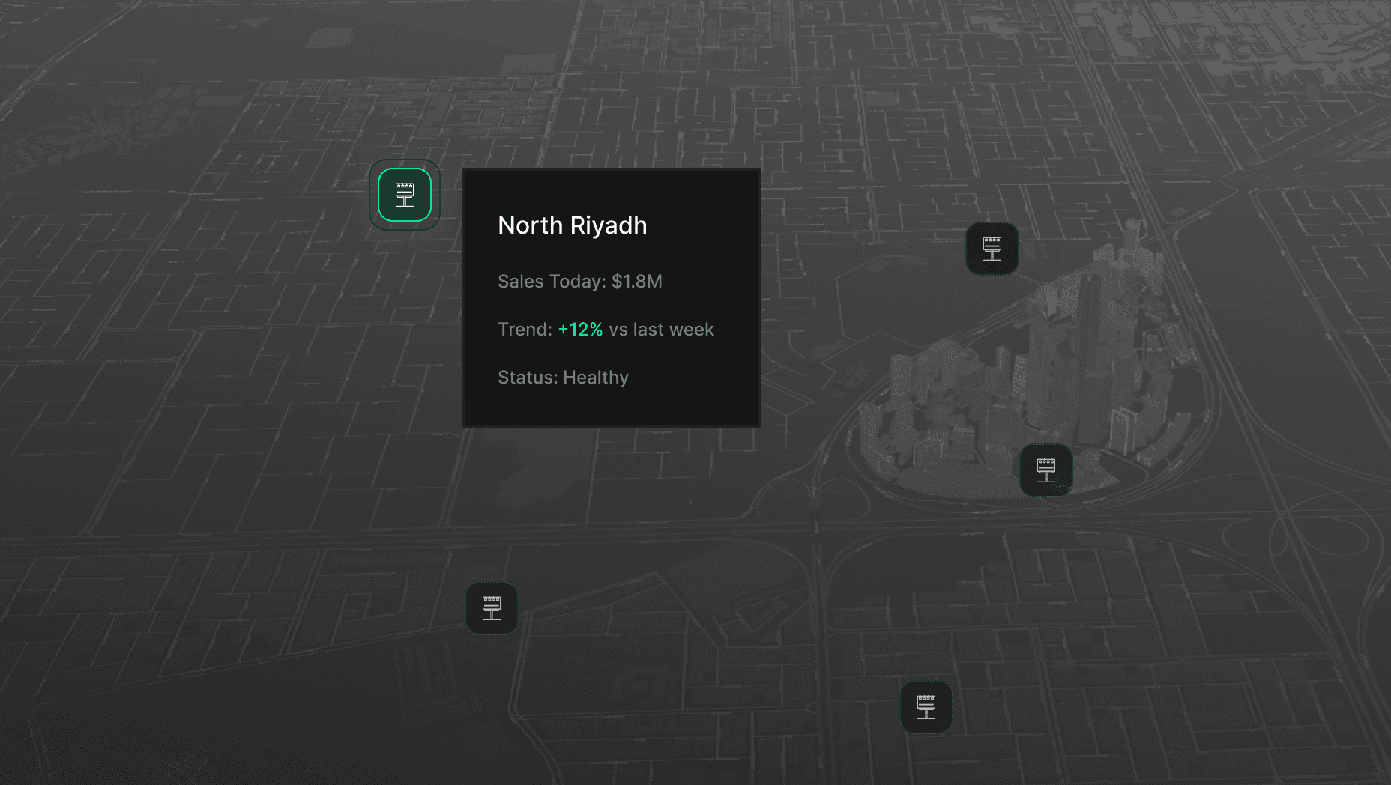The width and height of the screenshot is (1391, 785).
Task: Select the Status: Healthy line
Action: (563, 378)
